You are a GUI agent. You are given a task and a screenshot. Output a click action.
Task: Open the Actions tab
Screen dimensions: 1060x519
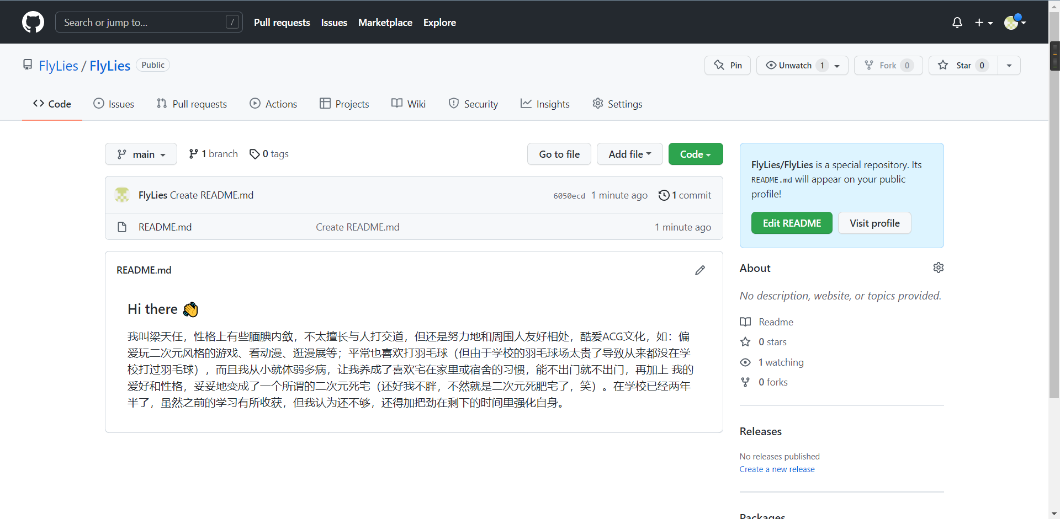click(x=273, y=104)
